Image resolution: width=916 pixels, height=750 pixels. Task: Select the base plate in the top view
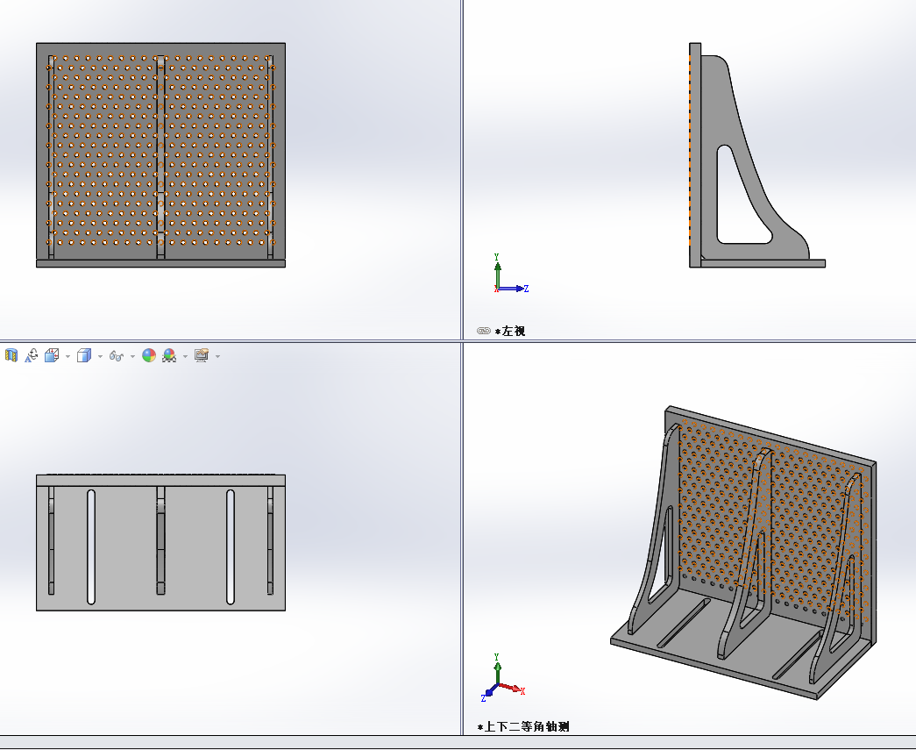160,547
